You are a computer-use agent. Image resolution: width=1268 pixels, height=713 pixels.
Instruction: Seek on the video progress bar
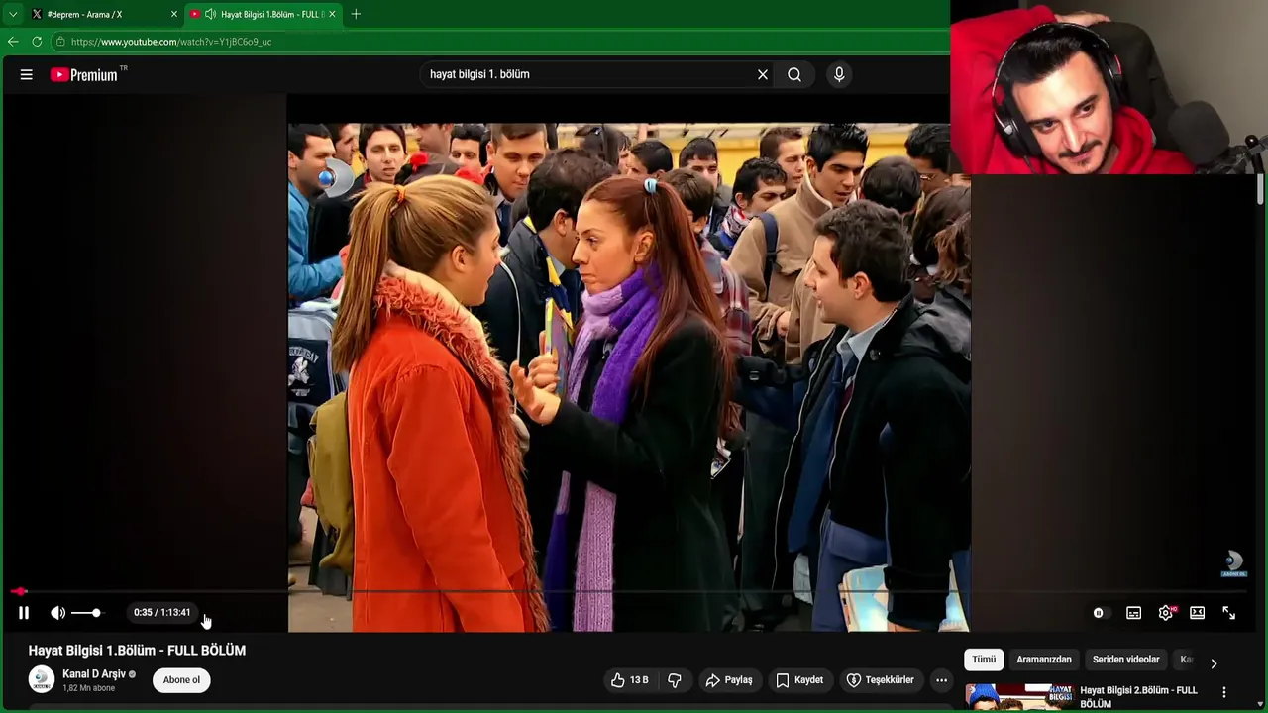click(629, 591)
